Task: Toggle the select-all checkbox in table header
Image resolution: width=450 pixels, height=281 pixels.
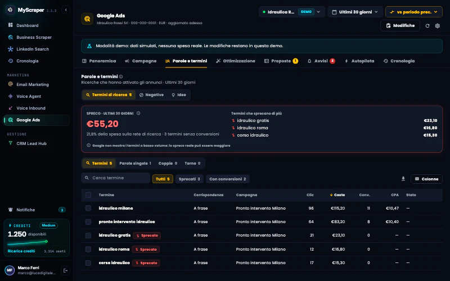Action: point(88,195)
